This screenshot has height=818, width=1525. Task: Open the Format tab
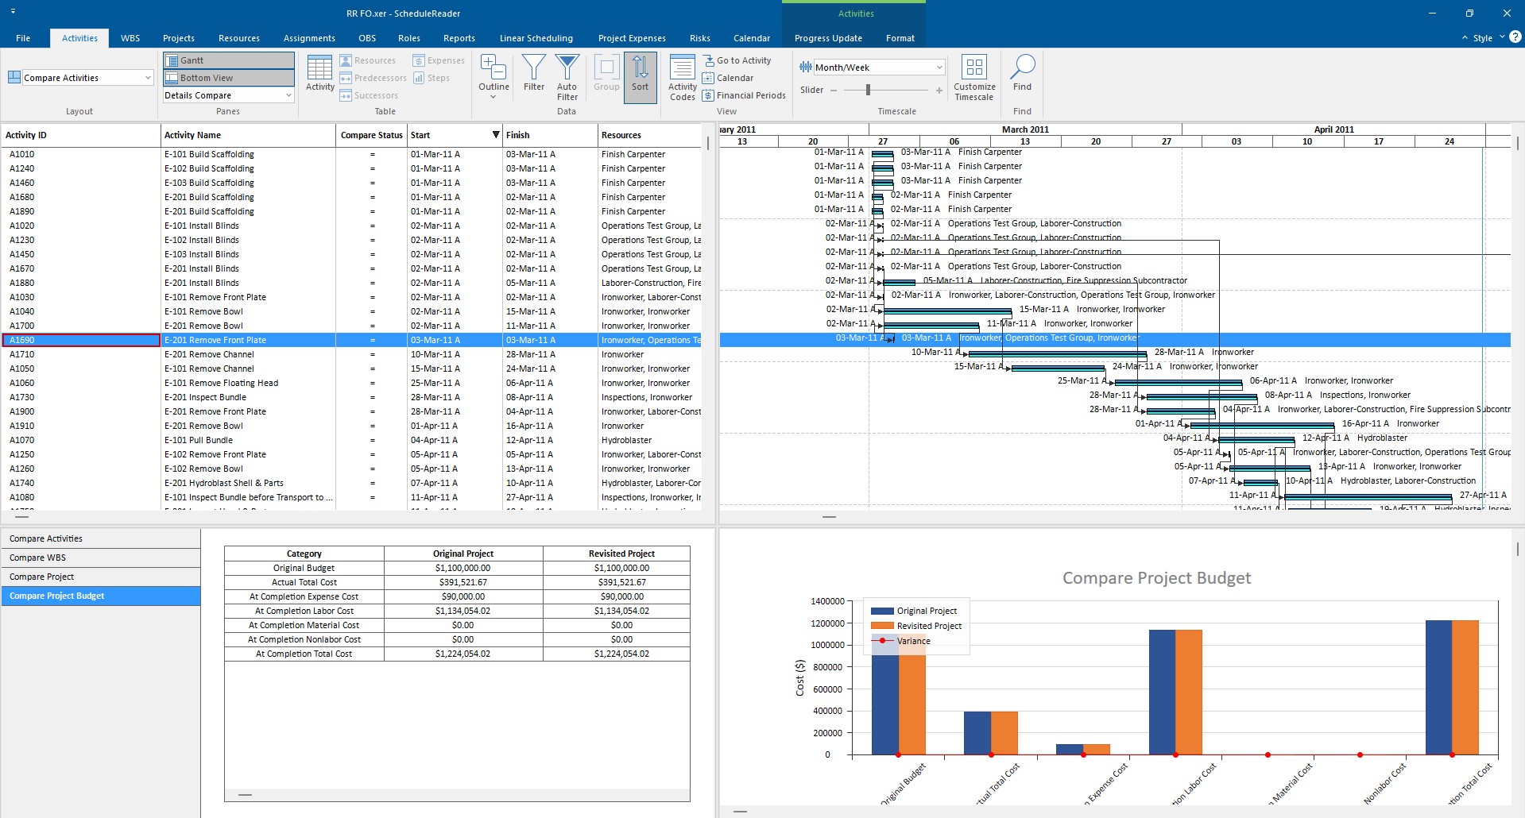[900, 38]
